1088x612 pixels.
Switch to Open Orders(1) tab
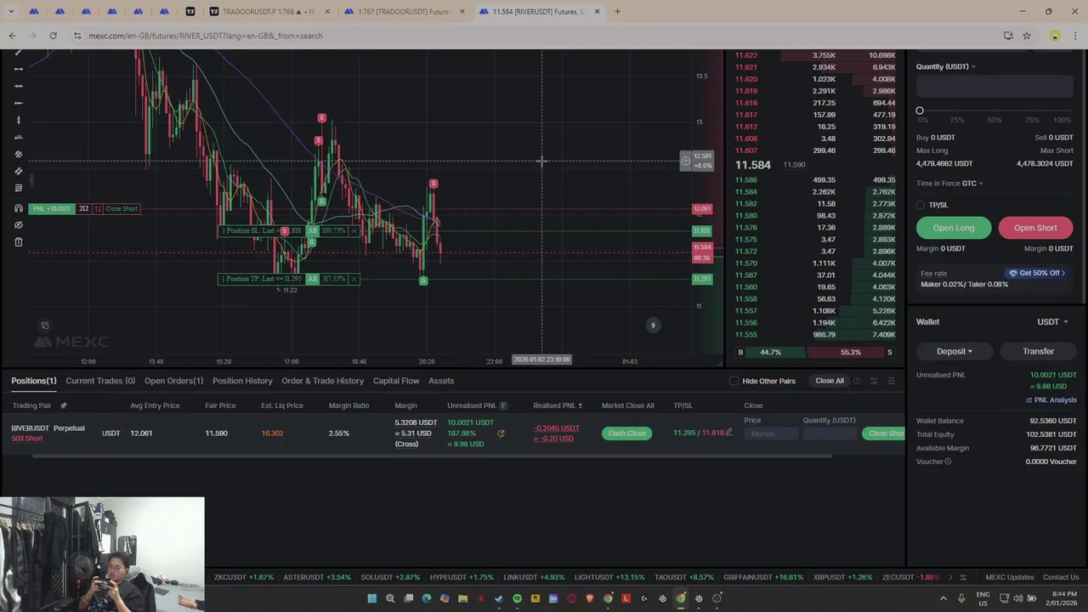coord(173,381)
